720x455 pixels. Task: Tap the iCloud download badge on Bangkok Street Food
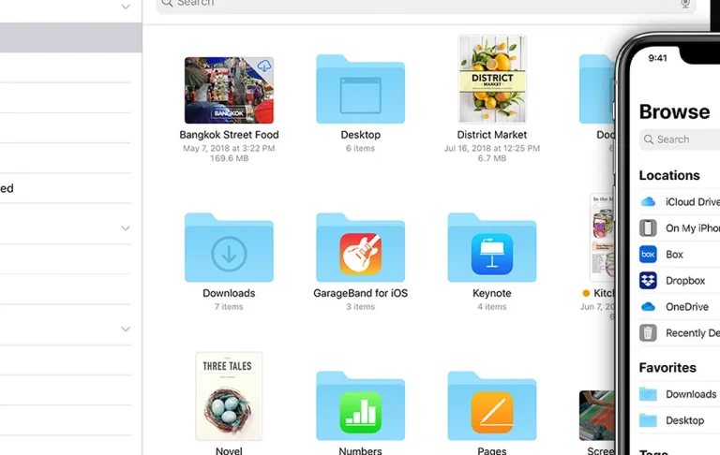pyautogui.click(x=264, y=66)
